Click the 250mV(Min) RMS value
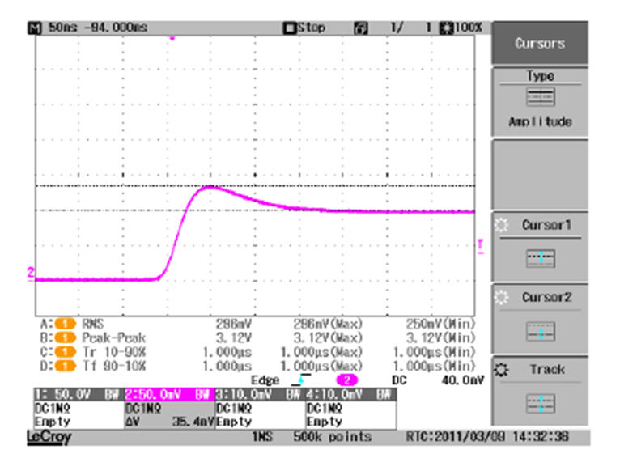Image resolution: width=620 pixels, height=471 pixels. [x=440, y=325]
